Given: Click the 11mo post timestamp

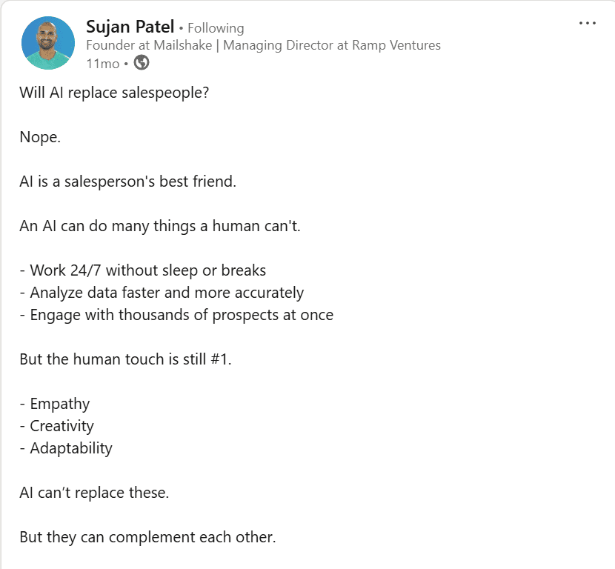Looking at the screenshot, I should (x=103, y=64).
